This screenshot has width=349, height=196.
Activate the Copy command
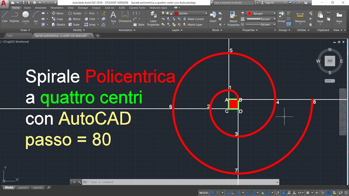[x=58, y=19]
